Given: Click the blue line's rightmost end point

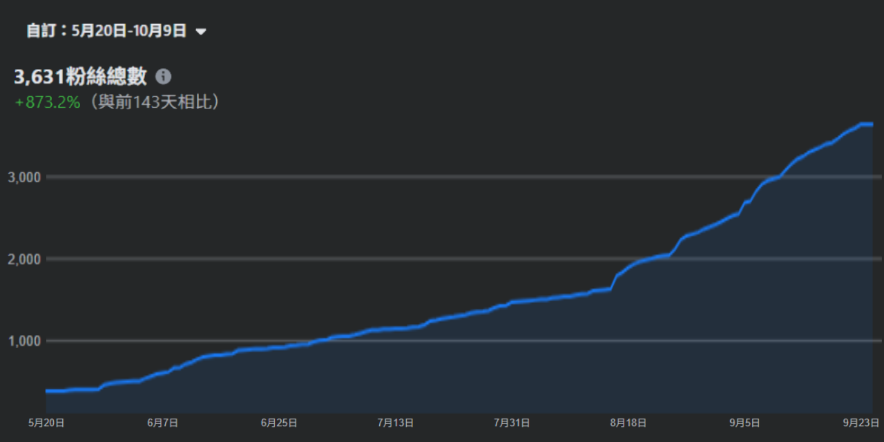Looking at the screenshot, I should pos(872,124).
